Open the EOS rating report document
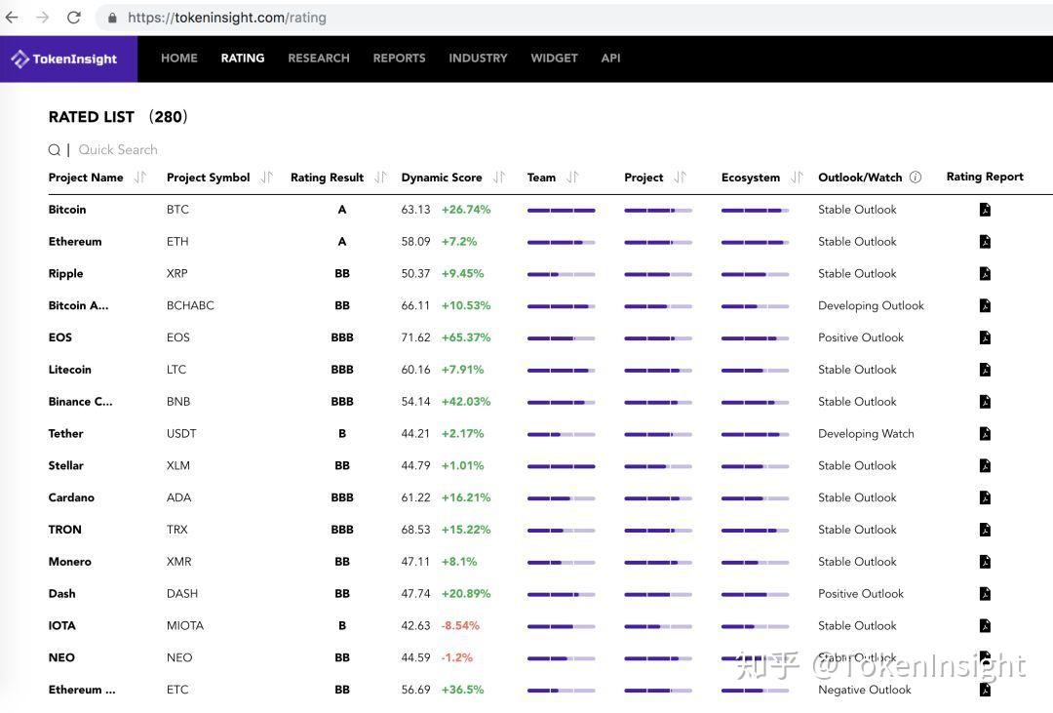Screen dimensions: 1053x713 (985, 337)
